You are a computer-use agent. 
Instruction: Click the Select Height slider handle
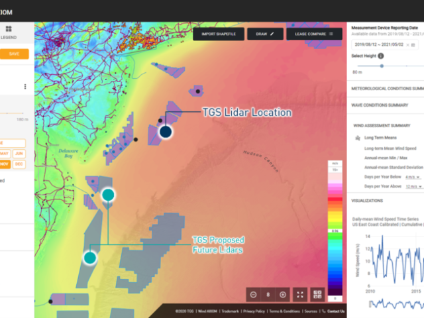point(382,66)
